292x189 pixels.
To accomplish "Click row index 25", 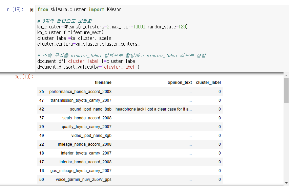I will pos(42,92).
